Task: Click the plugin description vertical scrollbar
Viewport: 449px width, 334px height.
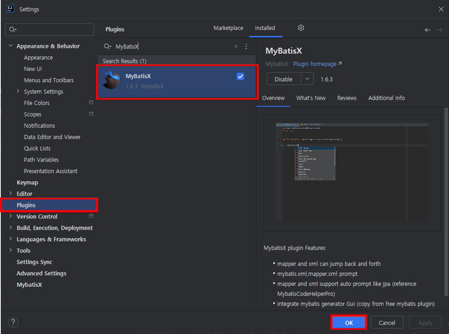Action: [446, 201]
